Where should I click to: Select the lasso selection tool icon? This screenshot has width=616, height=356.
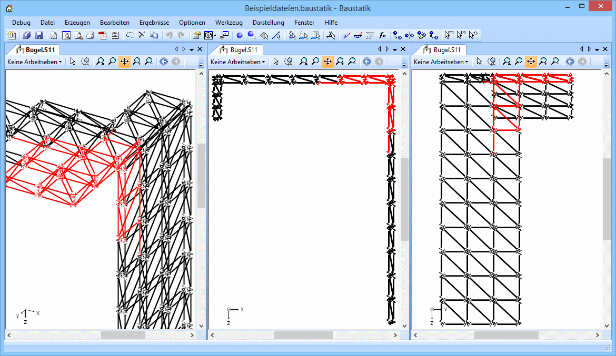[130, 35]
